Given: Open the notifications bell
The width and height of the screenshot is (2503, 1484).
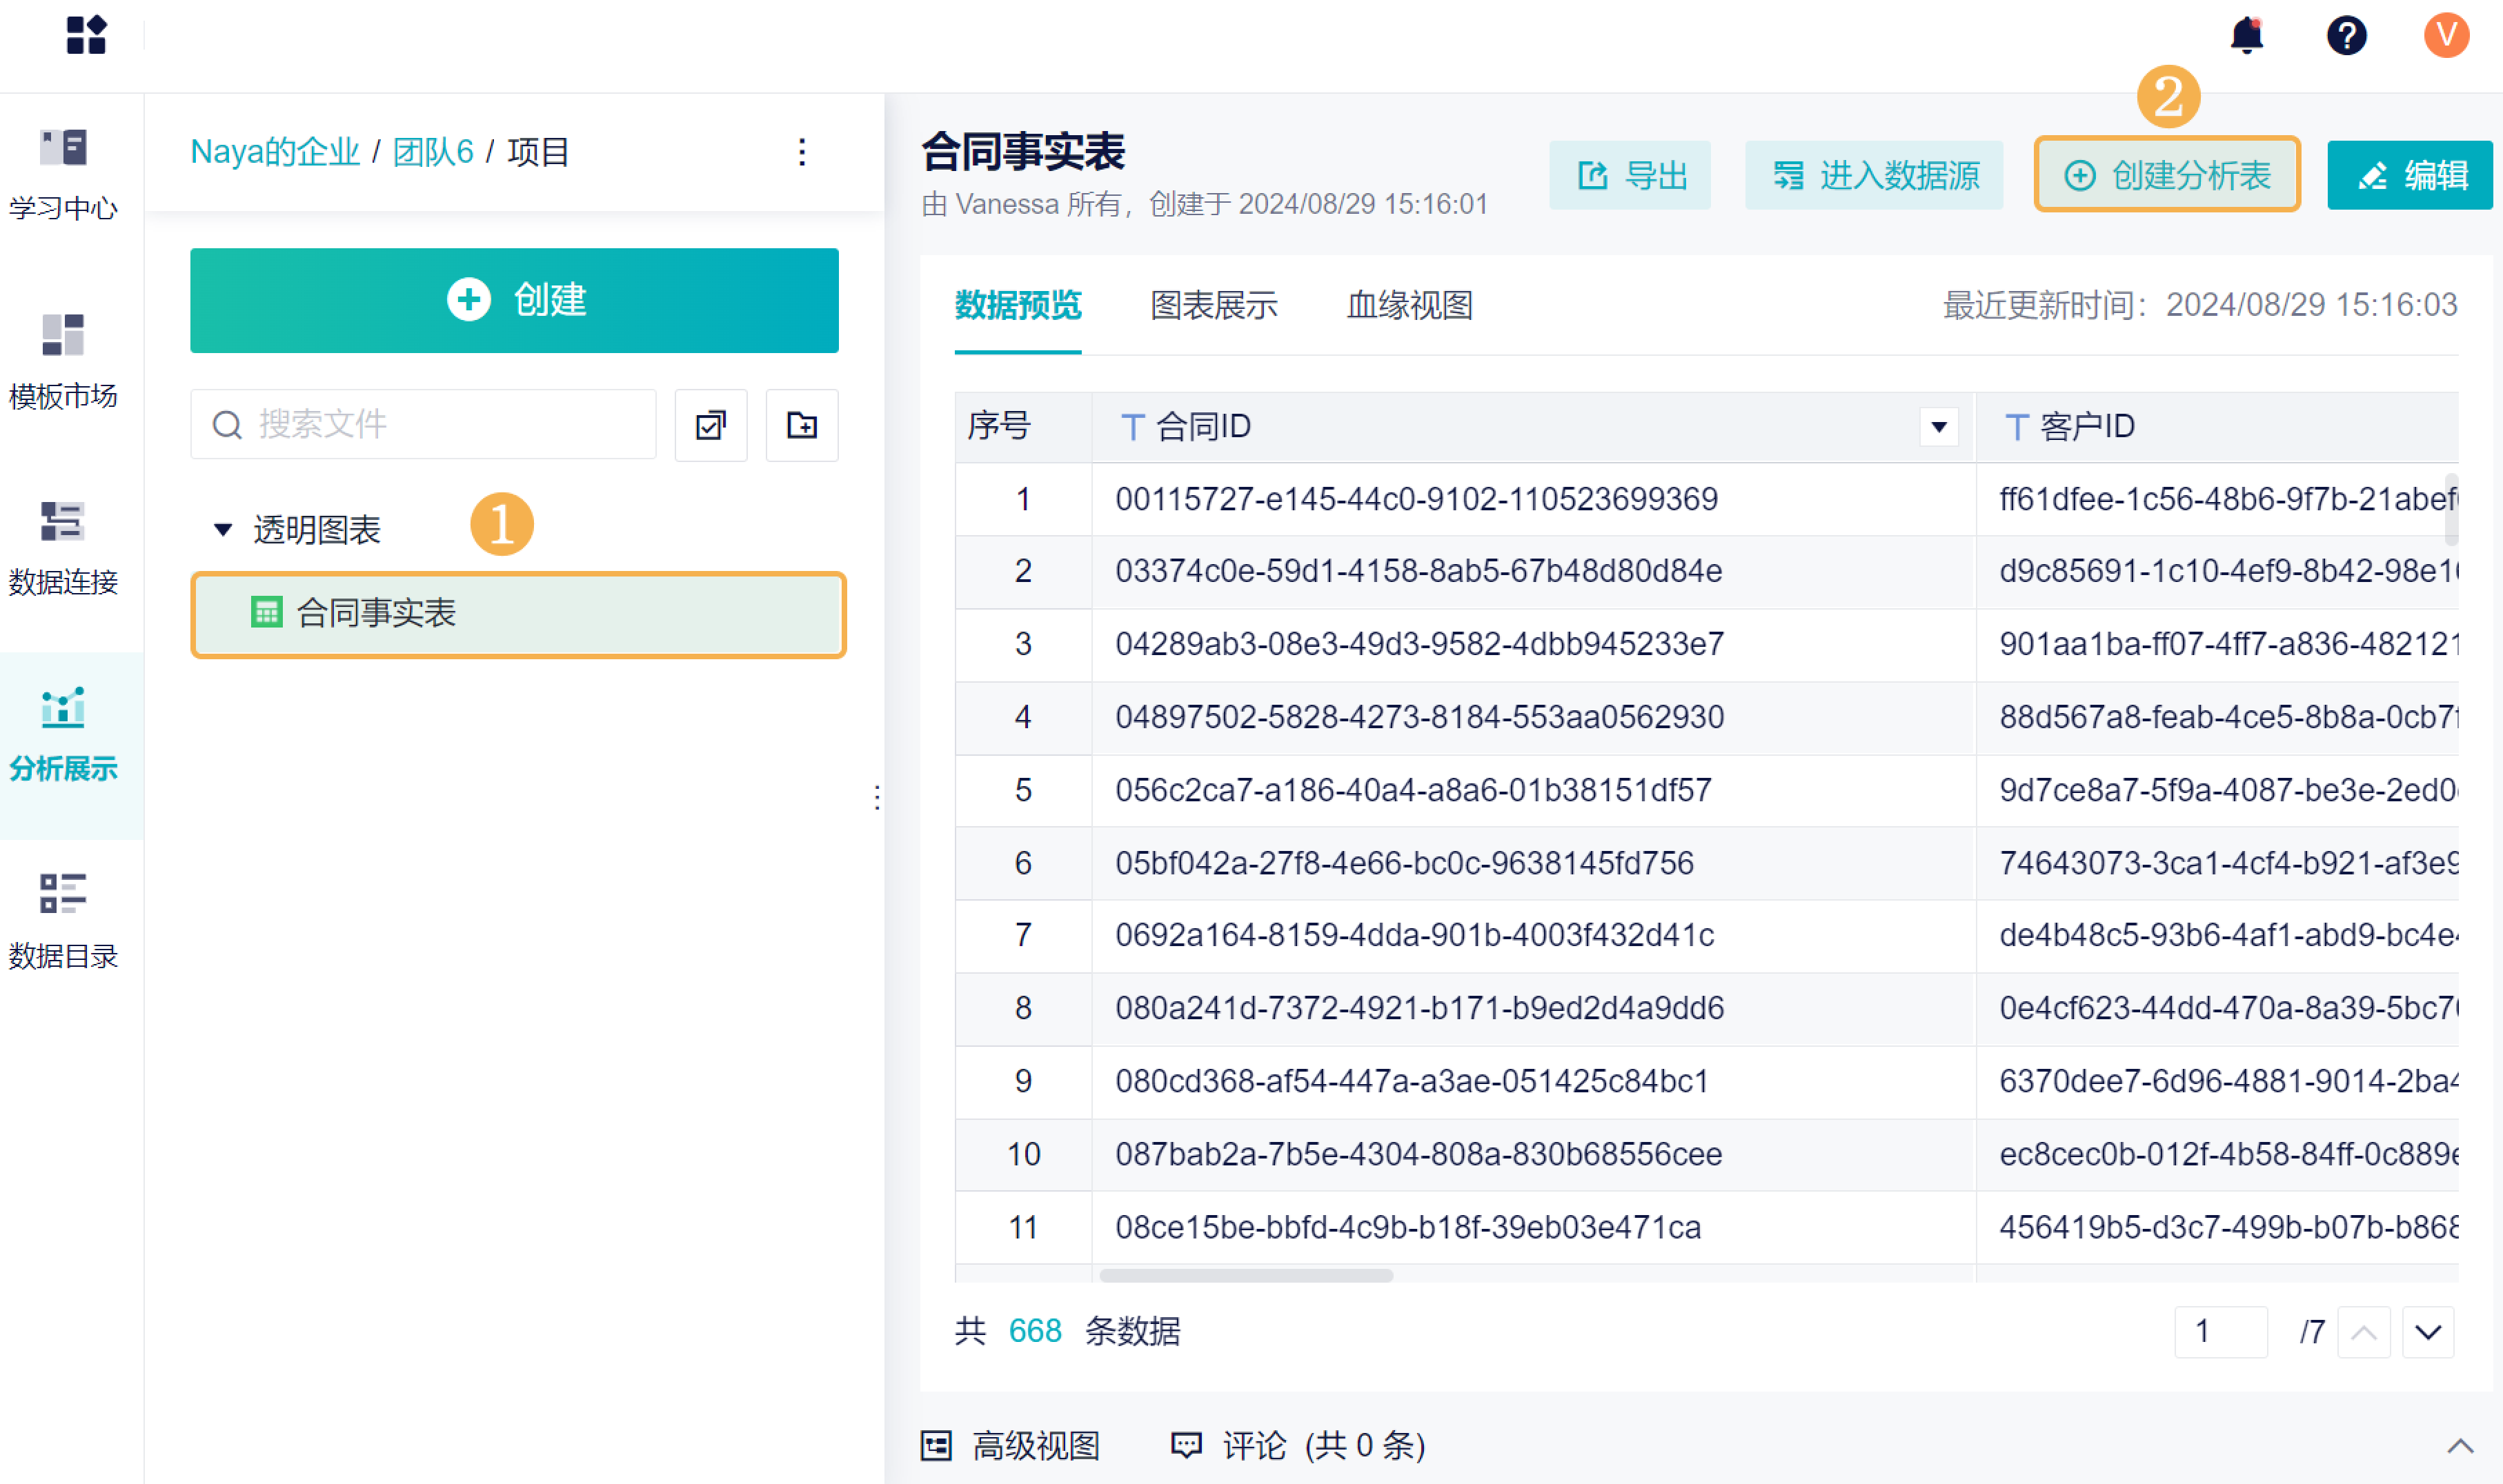Looking at the screenshot, I should click(x=2247, y=35).
